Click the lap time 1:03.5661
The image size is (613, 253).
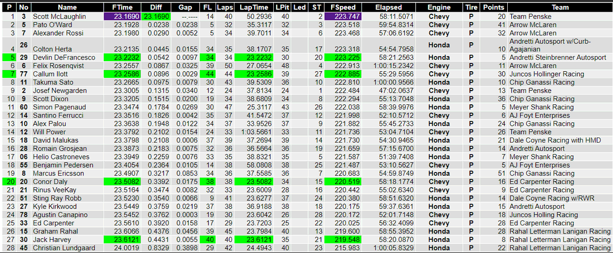(x=256, y=132)
